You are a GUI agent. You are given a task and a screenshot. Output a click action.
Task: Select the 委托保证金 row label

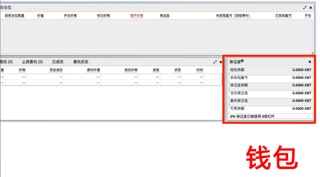pyautogui.click(x=239, y=101)
